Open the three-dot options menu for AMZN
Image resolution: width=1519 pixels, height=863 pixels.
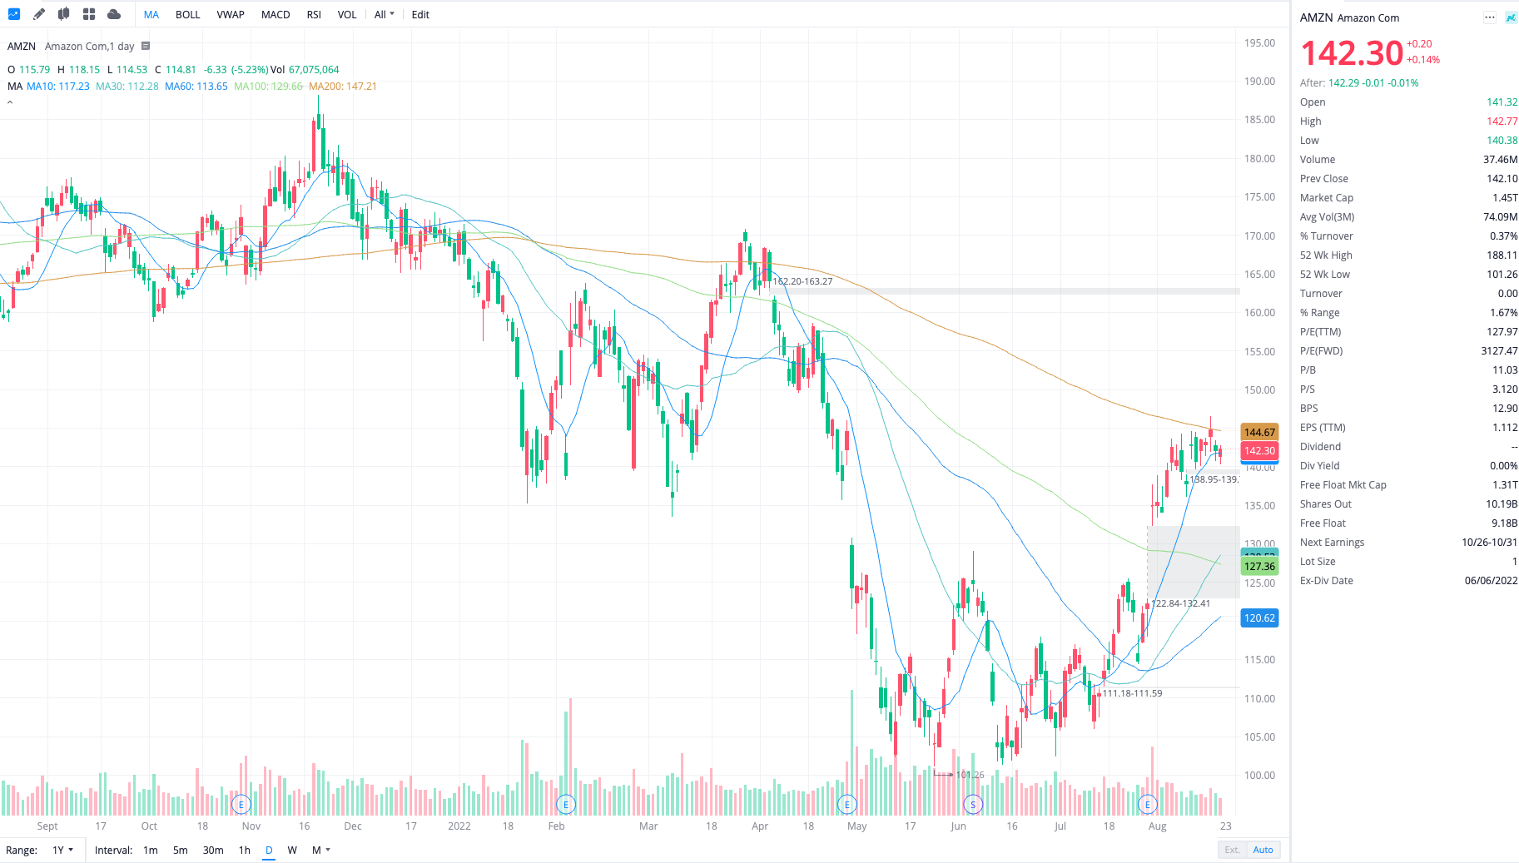point(1490,17)
